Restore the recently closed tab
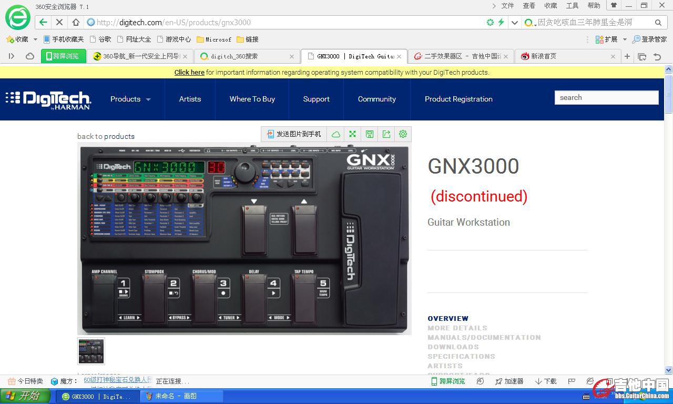The image size is (673, 404). point(657,56)
